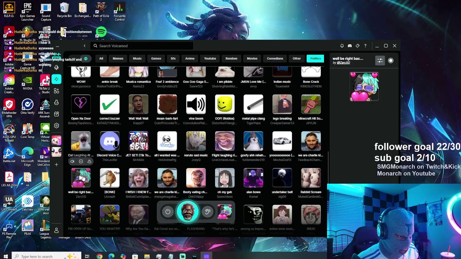Toggle the hear-myself ear button
Viewport: 461px width, 259px height.
tap(207, 212)
